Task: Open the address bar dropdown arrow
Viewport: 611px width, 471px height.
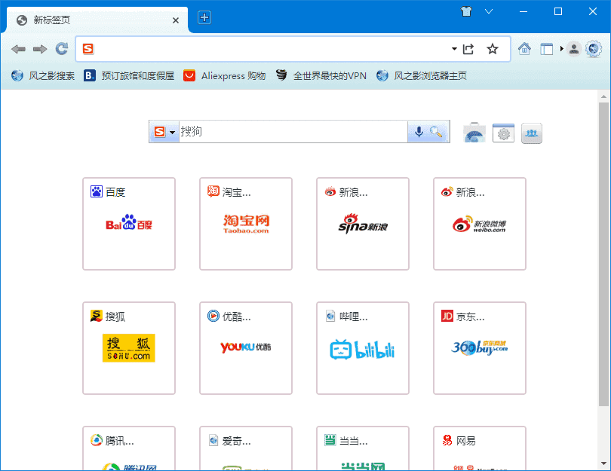Action: click(x=453, y=48)
